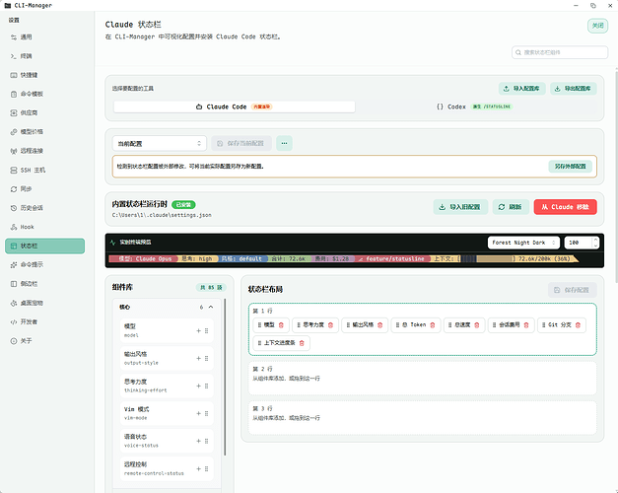
Task: Click the 导入配置库 import library button
Action: [x=521, y=89]
